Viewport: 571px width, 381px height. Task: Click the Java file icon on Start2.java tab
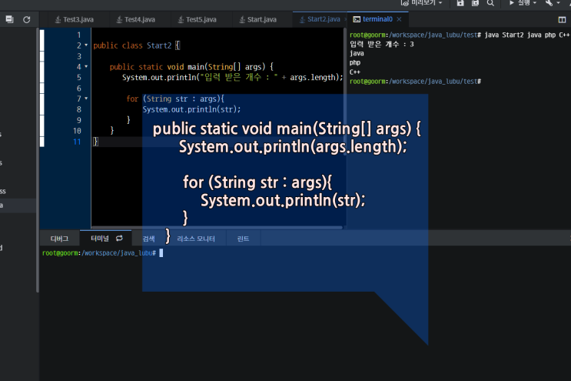point(302,19)
